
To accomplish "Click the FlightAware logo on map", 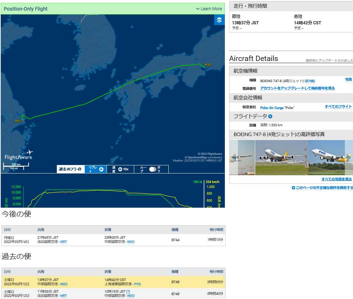I will pyautogui.click(x=19, y=155).
